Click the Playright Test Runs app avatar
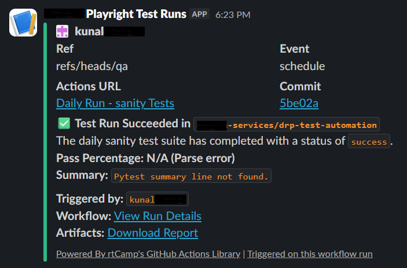407x268 pixels. (23, 23)
